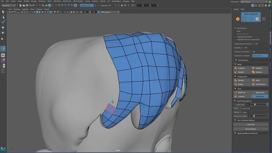Open the Mesh Tools menu

(x=67, y=1)
